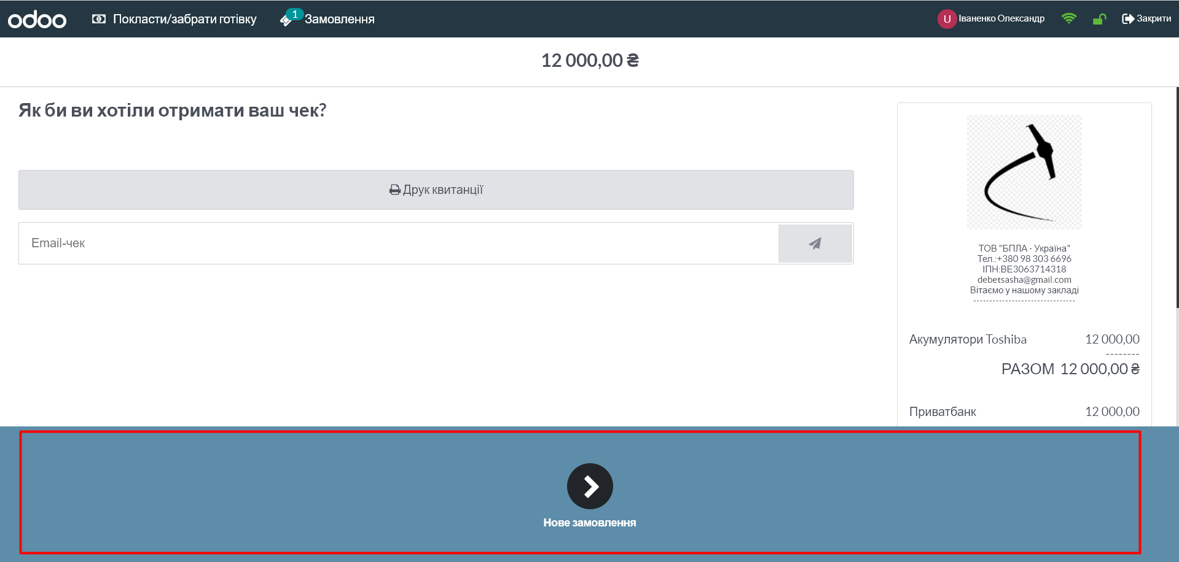Click the orders ticket icon

[286, 20]
